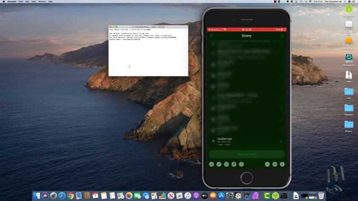Open Reminders from the Dock

pyautogui.click(x=112, y=195)
